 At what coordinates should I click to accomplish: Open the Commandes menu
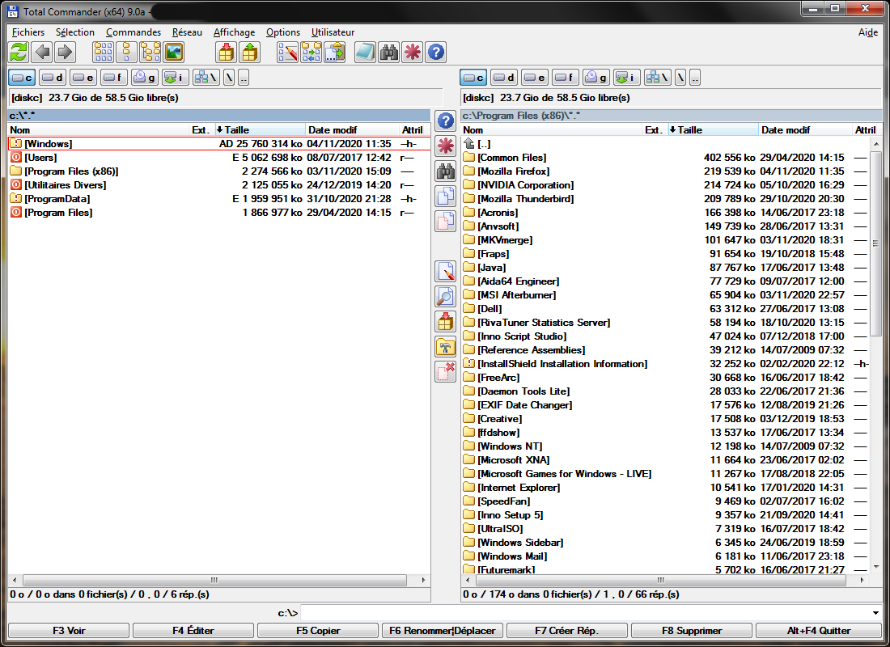[x=133, y=32]
